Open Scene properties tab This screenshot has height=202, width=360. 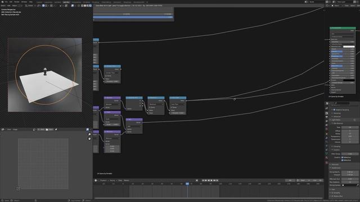[x=327, y=125]
